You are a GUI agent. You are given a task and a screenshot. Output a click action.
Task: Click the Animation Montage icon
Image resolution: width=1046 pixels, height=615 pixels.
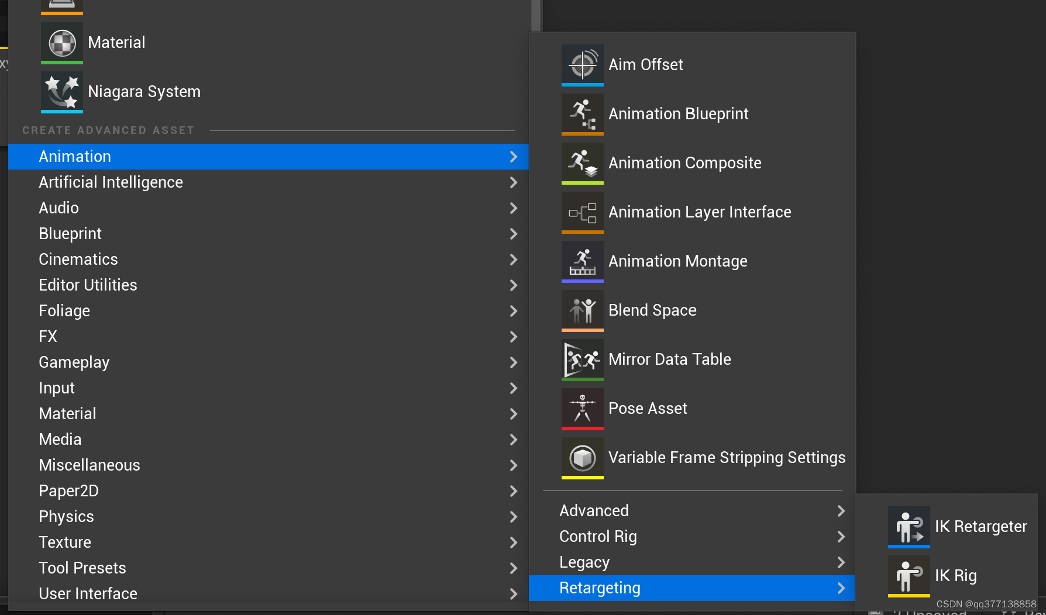click(583, 261)
